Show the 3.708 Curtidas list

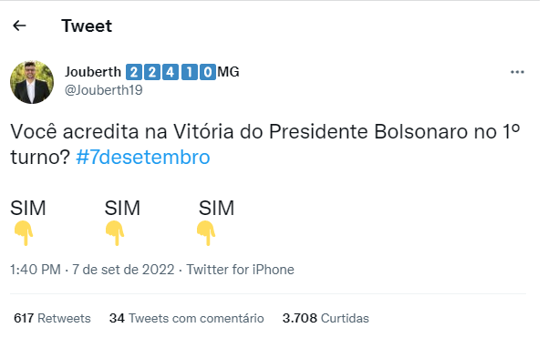click(x=326, y=319)
